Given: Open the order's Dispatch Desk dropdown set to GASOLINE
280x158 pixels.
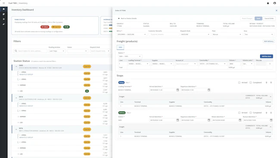Looking at the screenshot, I should 195,35.
